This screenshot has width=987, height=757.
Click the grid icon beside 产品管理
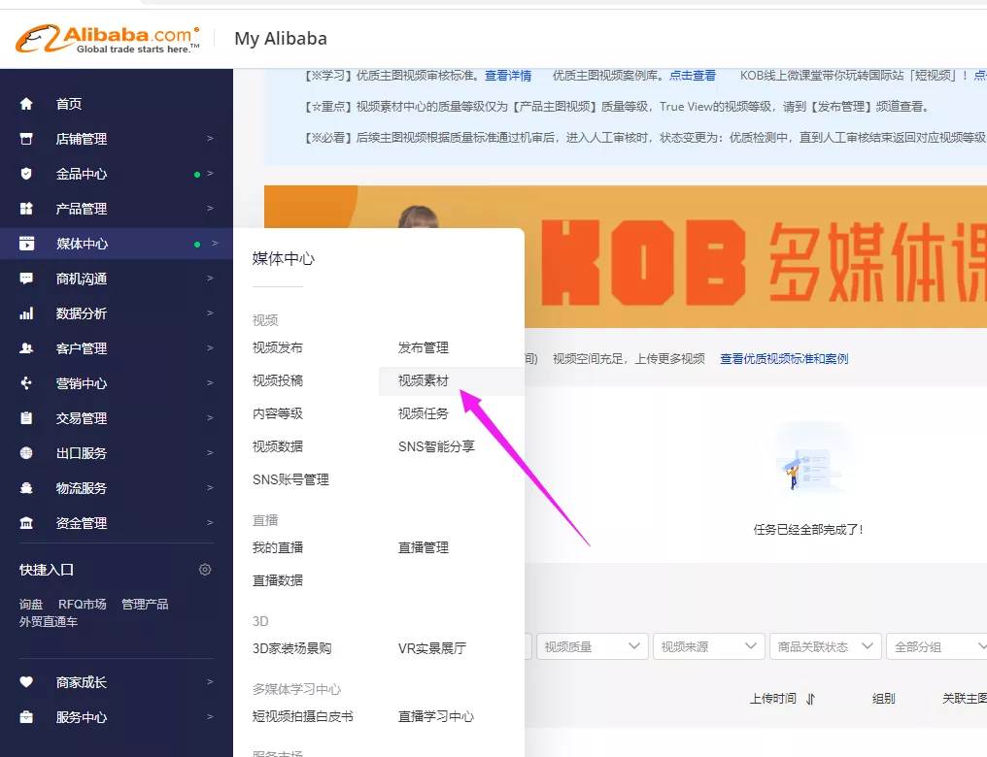(x=26, y=208)
